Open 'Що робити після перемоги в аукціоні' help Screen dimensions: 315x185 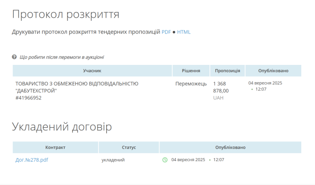[x=61, y=57]
